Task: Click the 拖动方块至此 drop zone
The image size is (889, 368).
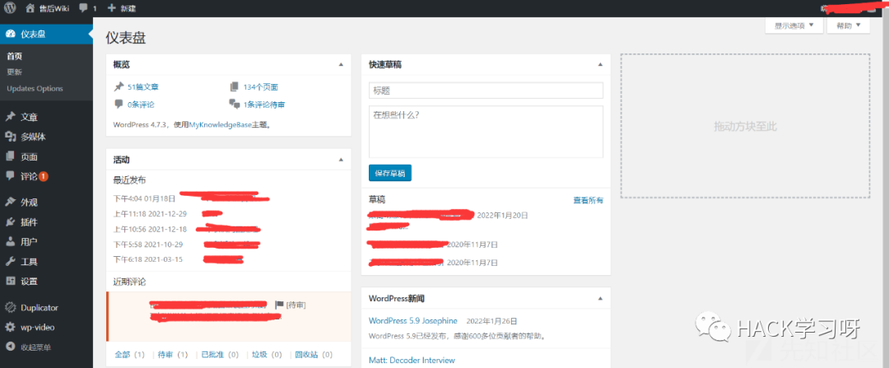Action: (745, 126)
